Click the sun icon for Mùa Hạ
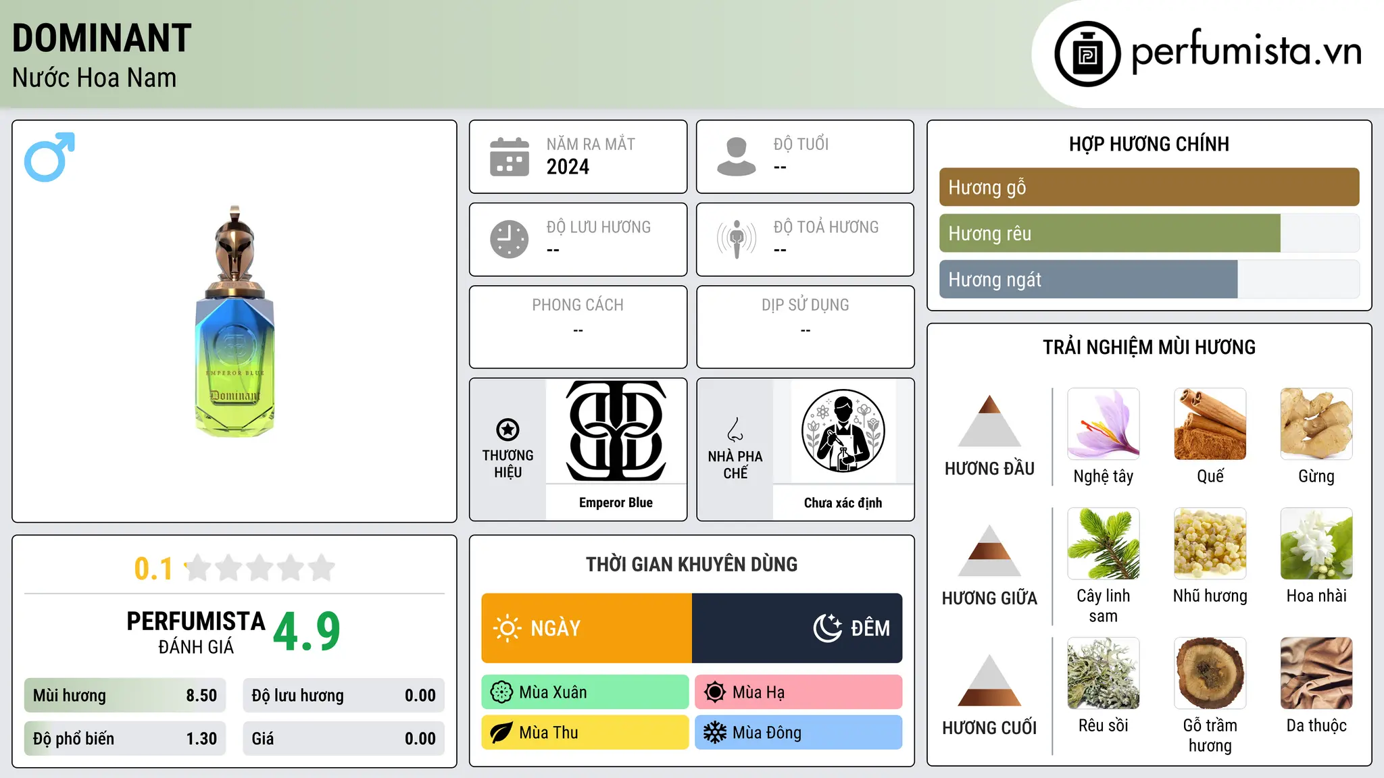 [715, 692]
